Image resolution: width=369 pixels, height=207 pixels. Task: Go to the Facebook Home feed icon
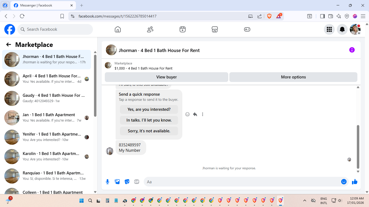pos(118,29)
